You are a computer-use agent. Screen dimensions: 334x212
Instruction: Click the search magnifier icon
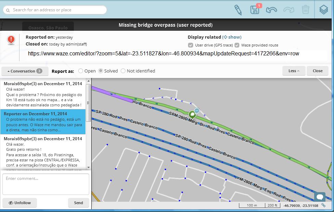(x=8, y=10)
